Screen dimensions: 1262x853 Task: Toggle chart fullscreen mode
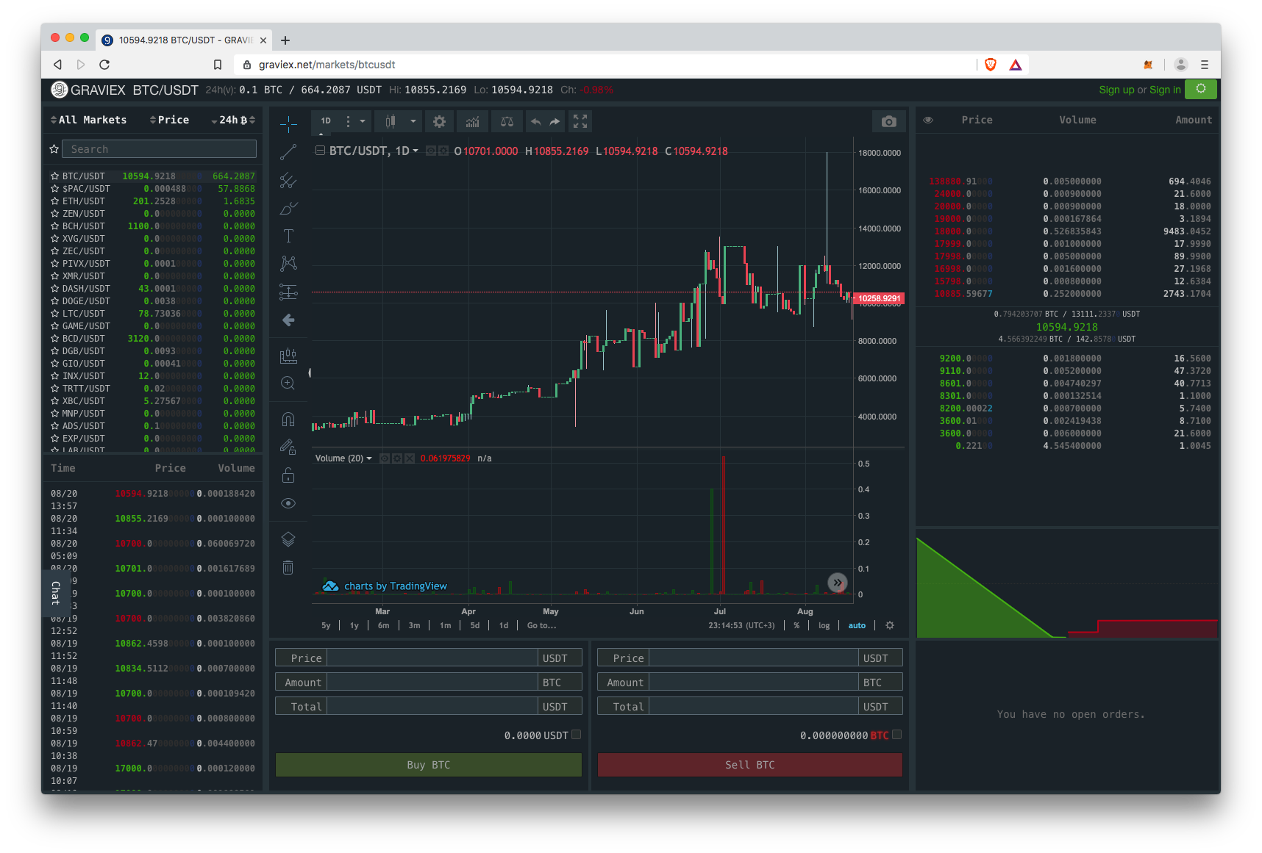[x=580, y=121]
